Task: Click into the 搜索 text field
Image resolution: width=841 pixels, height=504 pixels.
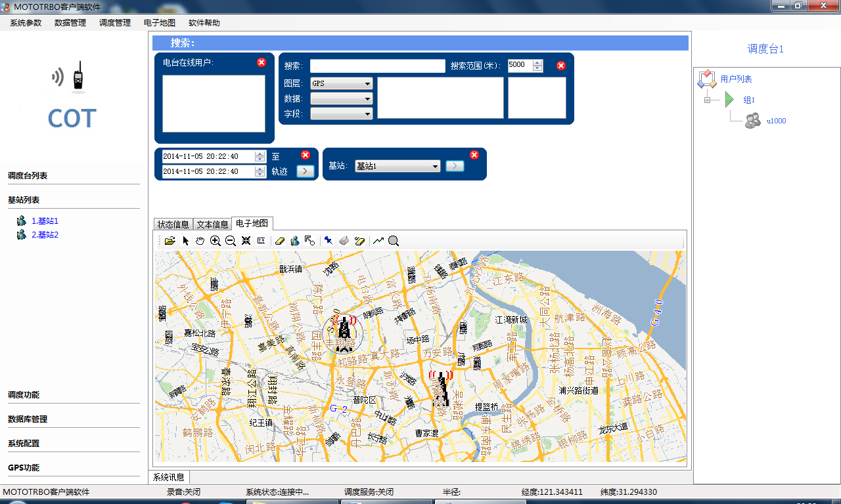Action: 378,66
